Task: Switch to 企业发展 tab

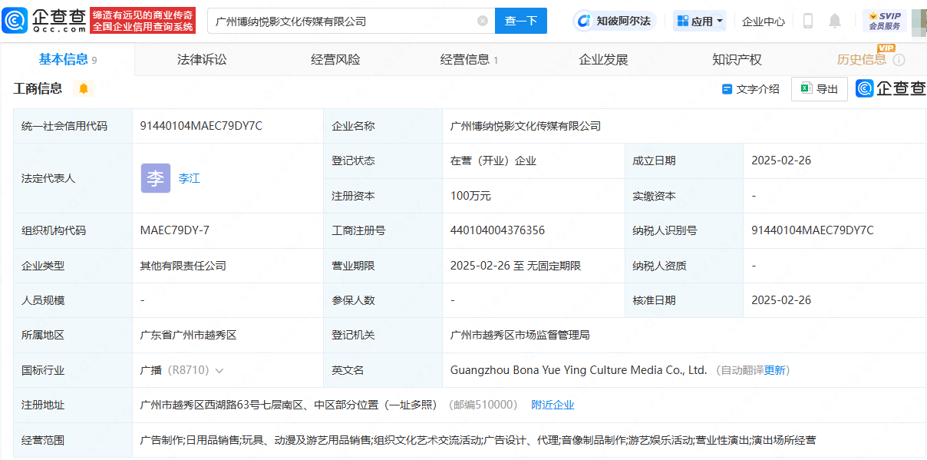Action: point(603,59)
